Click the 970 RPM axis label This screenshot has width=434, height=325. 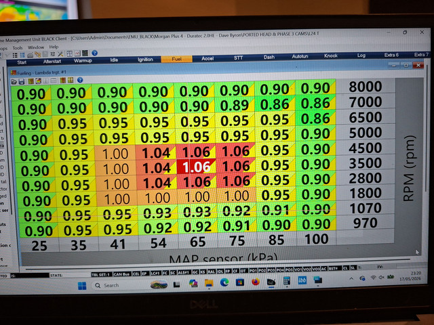(366, 223)
